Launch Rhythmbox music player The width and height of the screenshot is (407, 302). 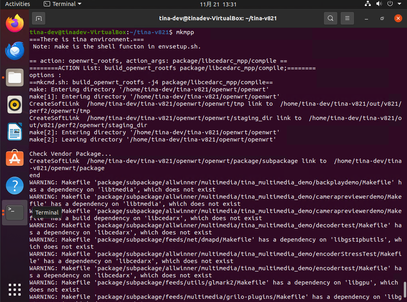[x=15, y=105]
